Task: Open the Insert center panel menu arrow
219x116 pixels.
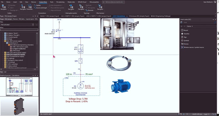Action: tap(213, 19)
